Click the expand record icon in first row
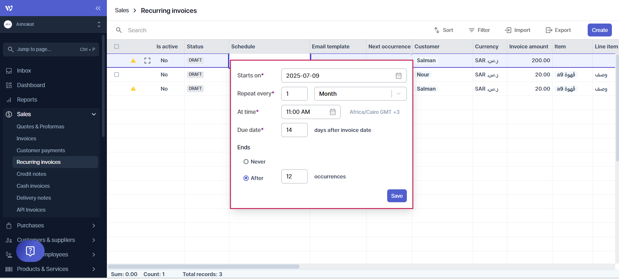619x279 pixels. click(147, 61)
